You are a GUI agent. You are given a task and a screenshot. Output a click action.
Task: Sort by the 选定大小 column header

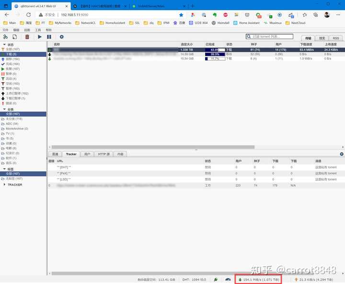(186, 44)
